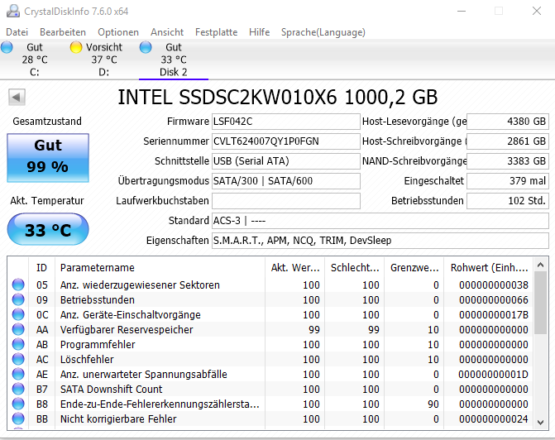Click status icon of Programmfehler row
555x440 pixels.
[x=18, y=344]
